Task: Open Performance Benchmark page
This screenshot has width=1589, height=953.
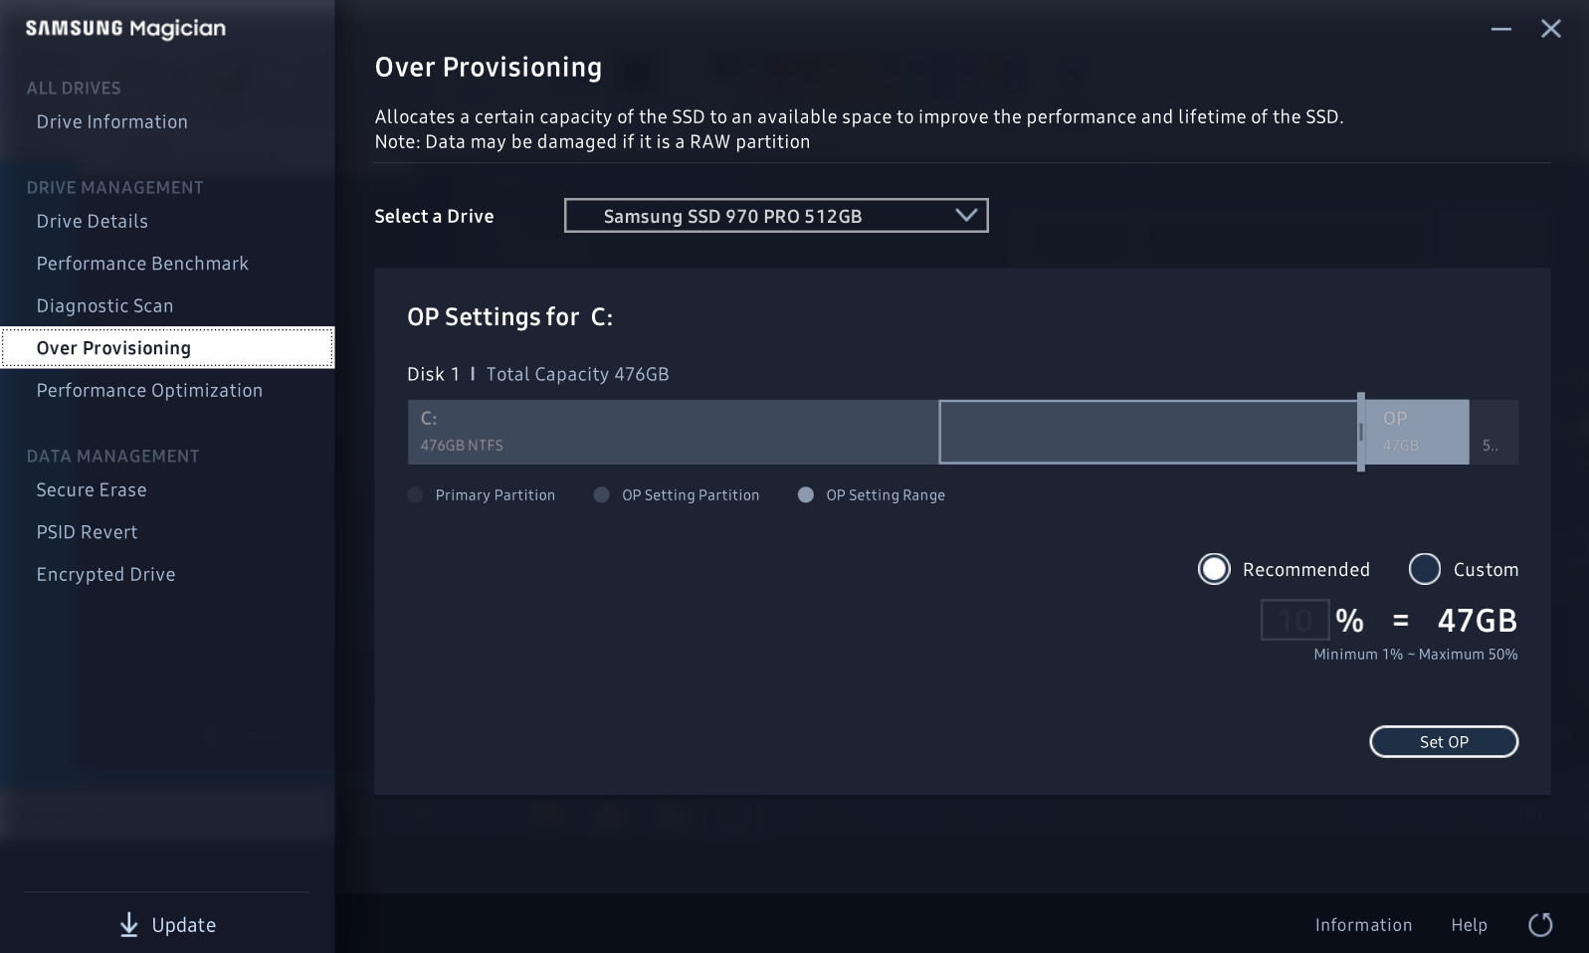Action: pos(142,264)
